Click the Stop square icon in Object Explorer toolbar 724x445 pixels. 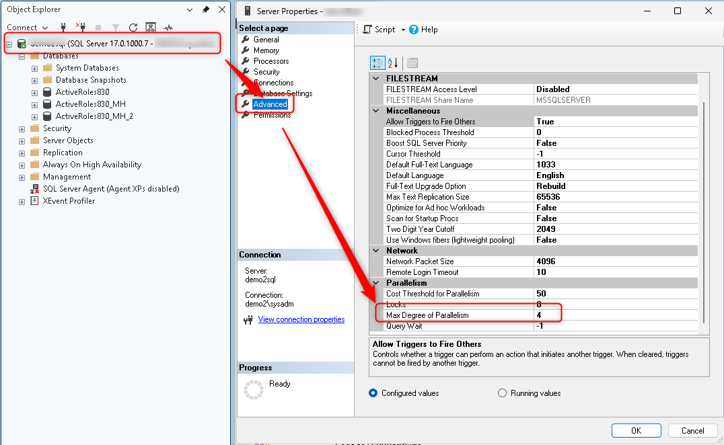tap(98, 28)
